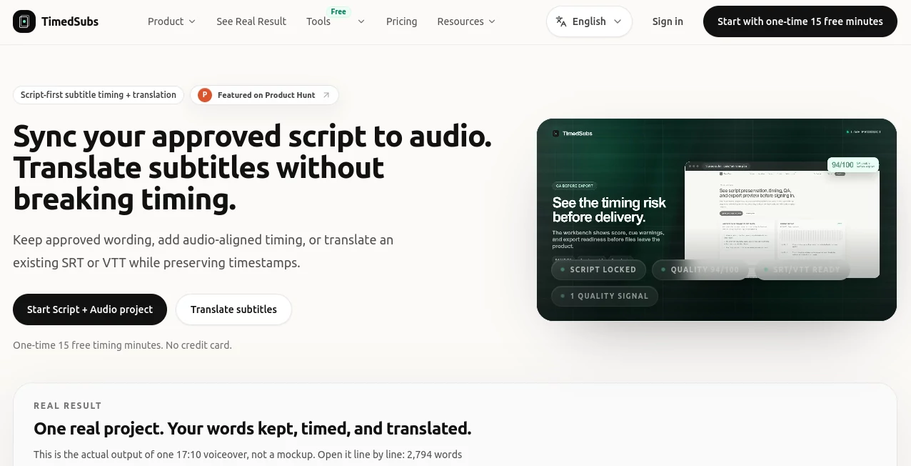The image size is (911, 466).
Task: Open the Tools menu item
Action: point(318,21)
